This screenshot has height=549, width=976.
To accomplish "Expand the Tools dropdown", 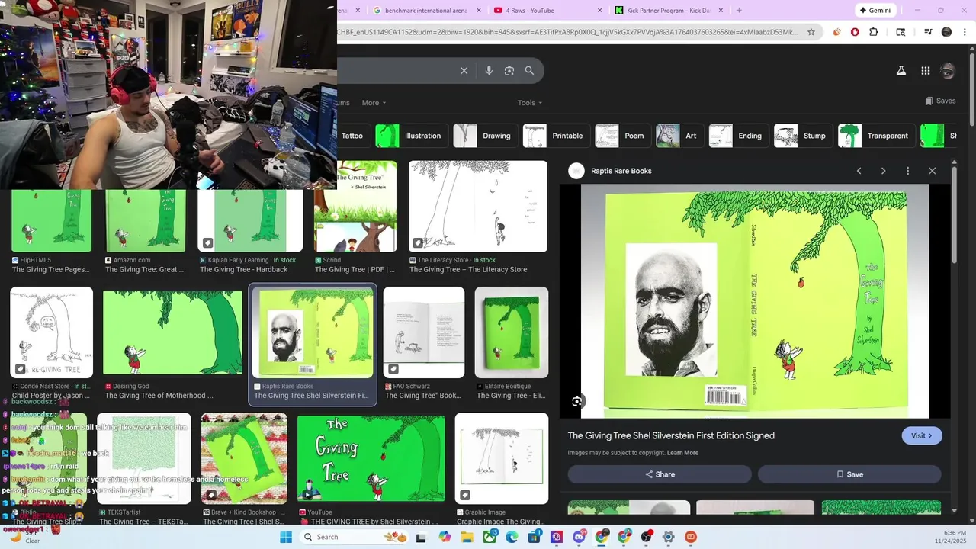I will 530,103.
